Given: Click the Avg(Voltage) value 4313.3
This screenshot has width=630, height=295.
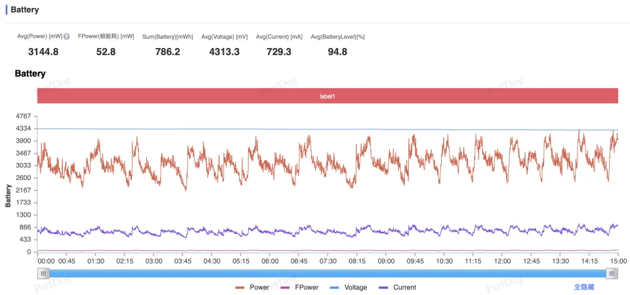Looking at the screenshot, I should 224,52.
